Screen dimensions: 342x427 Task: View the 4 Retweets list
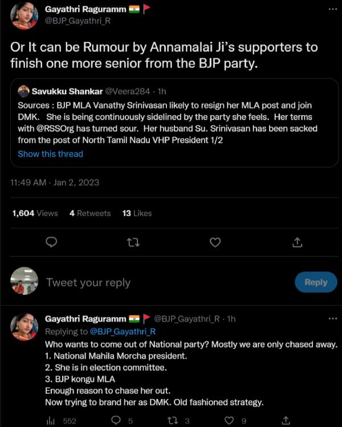pos(90,213)
